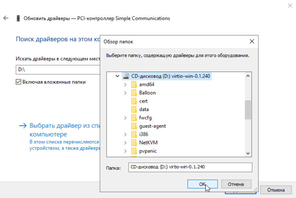Select the data folder name
This screenshot has height=198, width=296.
click(144, 109)
